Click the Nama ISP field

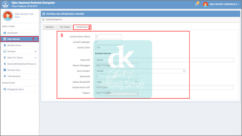164,60
